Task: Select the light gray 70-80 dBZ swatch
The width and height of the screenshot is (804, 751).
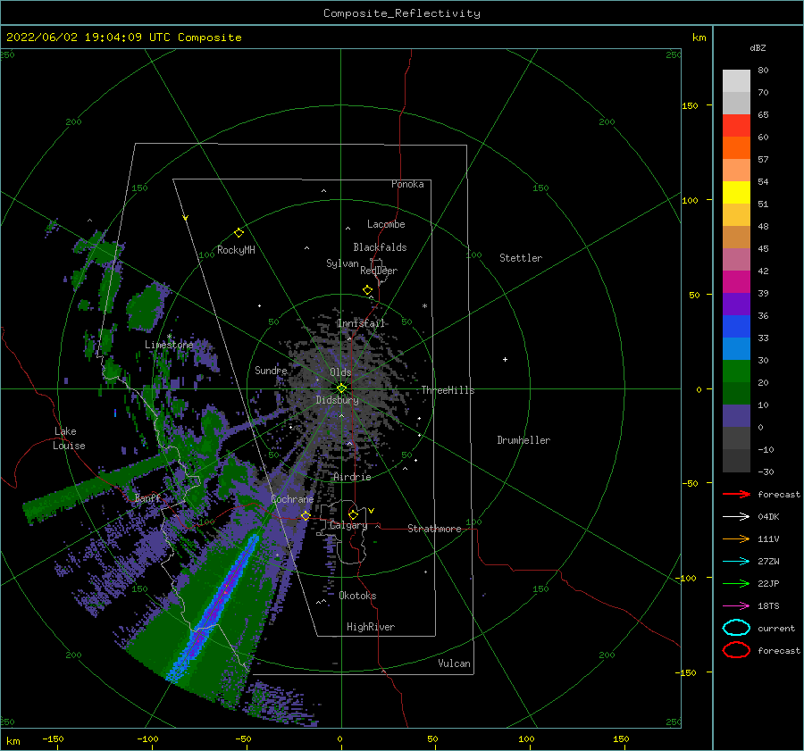Action: (x=736, y=81)
